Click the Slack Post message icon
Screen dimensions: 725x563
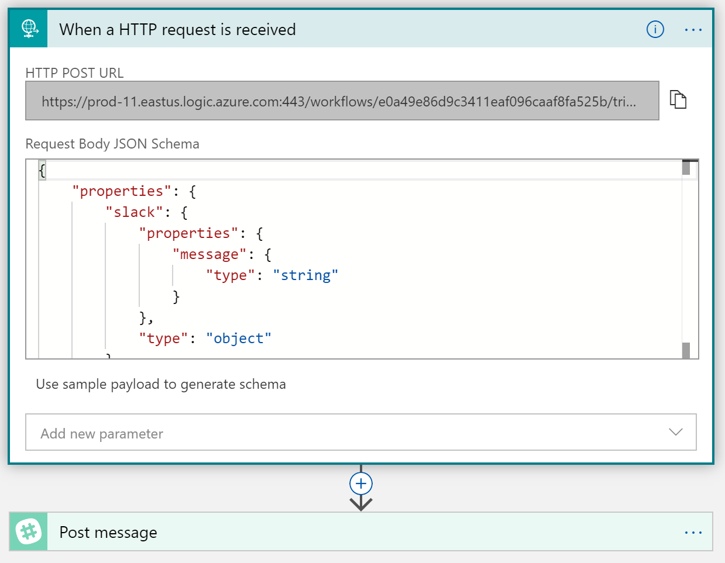point(29,531)
